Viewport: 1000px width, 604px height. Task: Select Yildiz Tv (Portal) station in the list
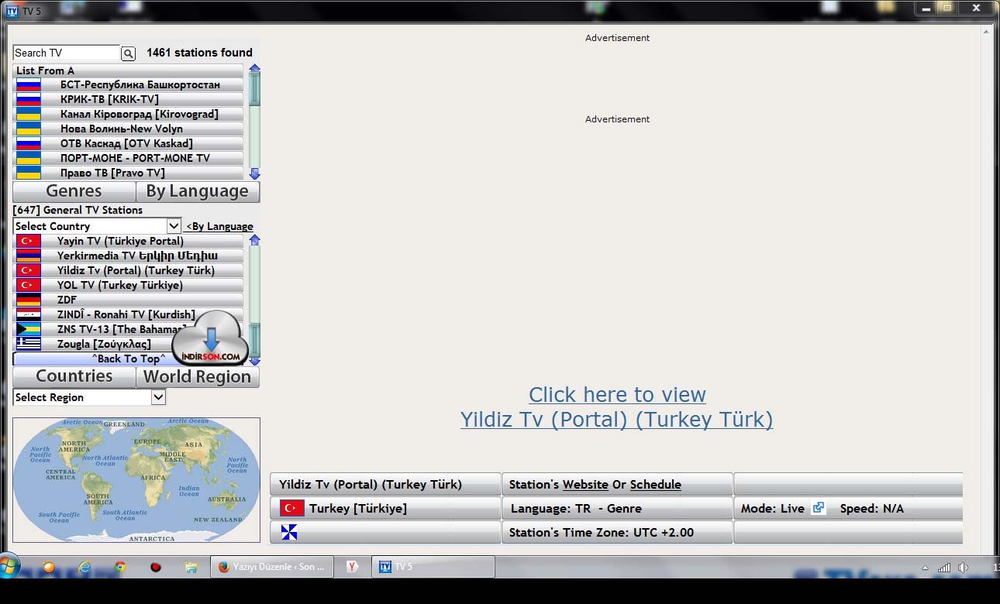pos(128,270)
